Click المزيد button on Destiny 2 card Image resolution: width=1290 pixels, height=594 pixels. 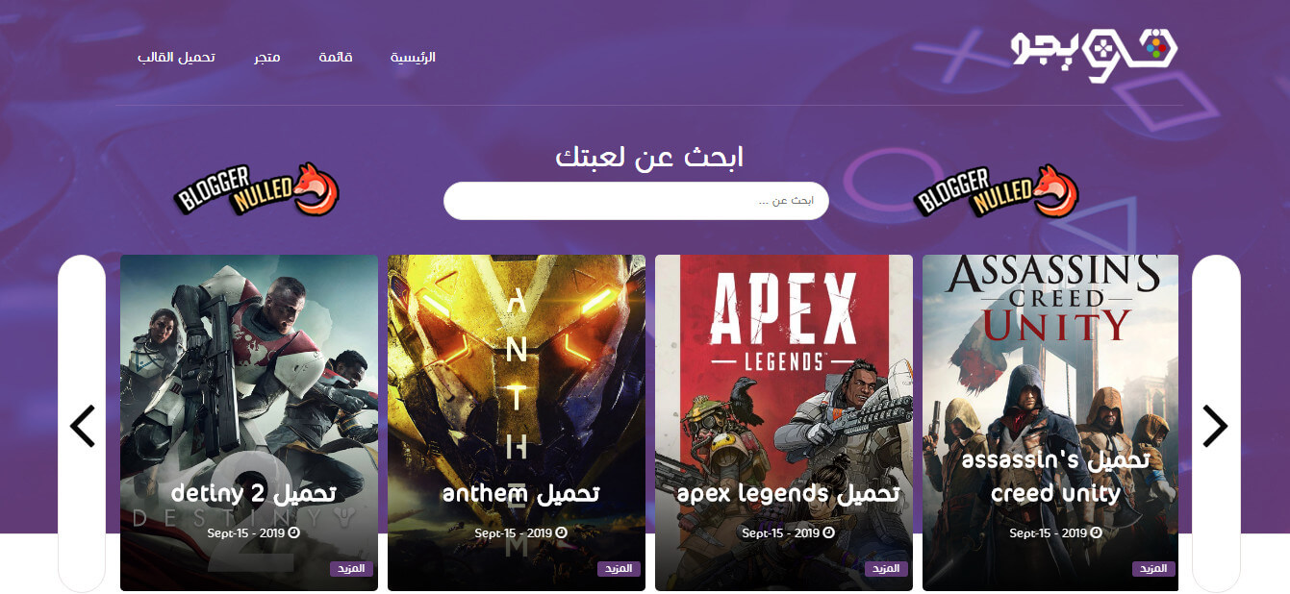click(351, 568)
